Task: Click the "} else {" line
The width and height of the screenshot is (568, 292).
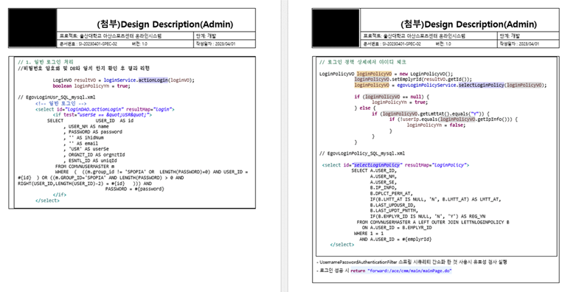Action: point(365,108)
